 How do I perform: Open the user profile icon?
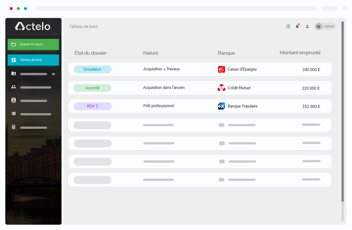coord(307,26)
